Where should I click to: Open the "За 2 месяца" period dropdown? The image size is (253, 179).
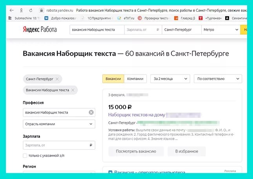tap(170, 79)
